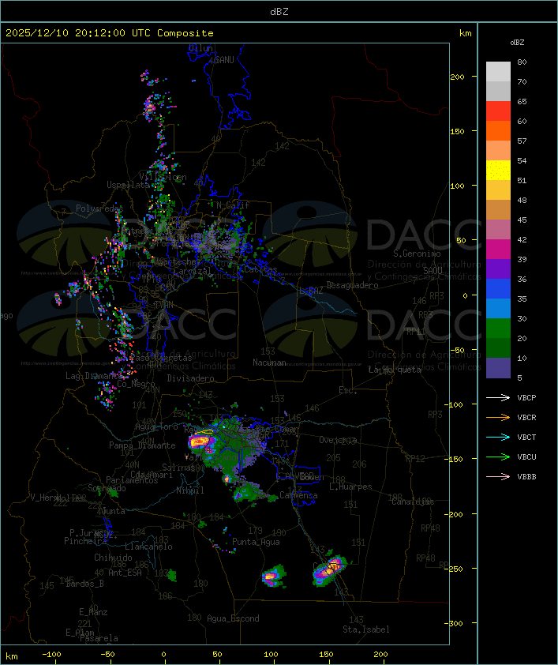Viewport: 558px width, 665px height.
Task: Click the -100 tick on the horizontal axis
Action: point(51,655)
